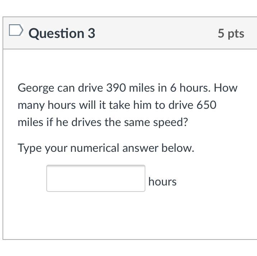Click the "hours" unit label beside the answer box
This screenshot has height=256, width=257.
(x=162, y=182)
